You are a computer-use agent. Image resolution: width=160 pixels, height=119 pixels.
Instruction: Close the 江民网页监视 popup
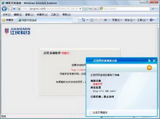154,61
